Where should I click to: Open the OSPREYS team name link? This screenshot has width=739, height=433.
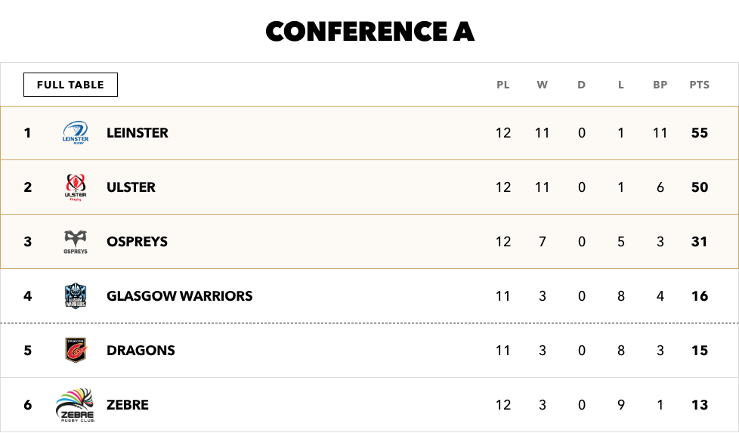[x=138, y=242]
